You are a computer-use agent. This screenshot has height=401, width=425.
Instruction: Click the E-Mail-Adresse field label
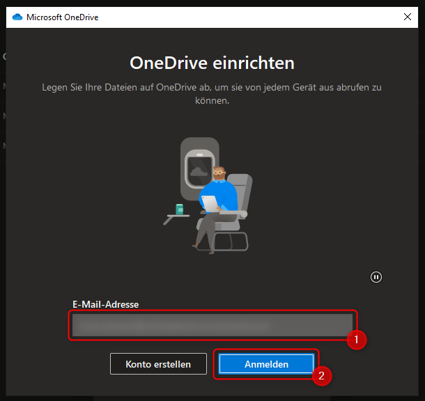[105, 304]
